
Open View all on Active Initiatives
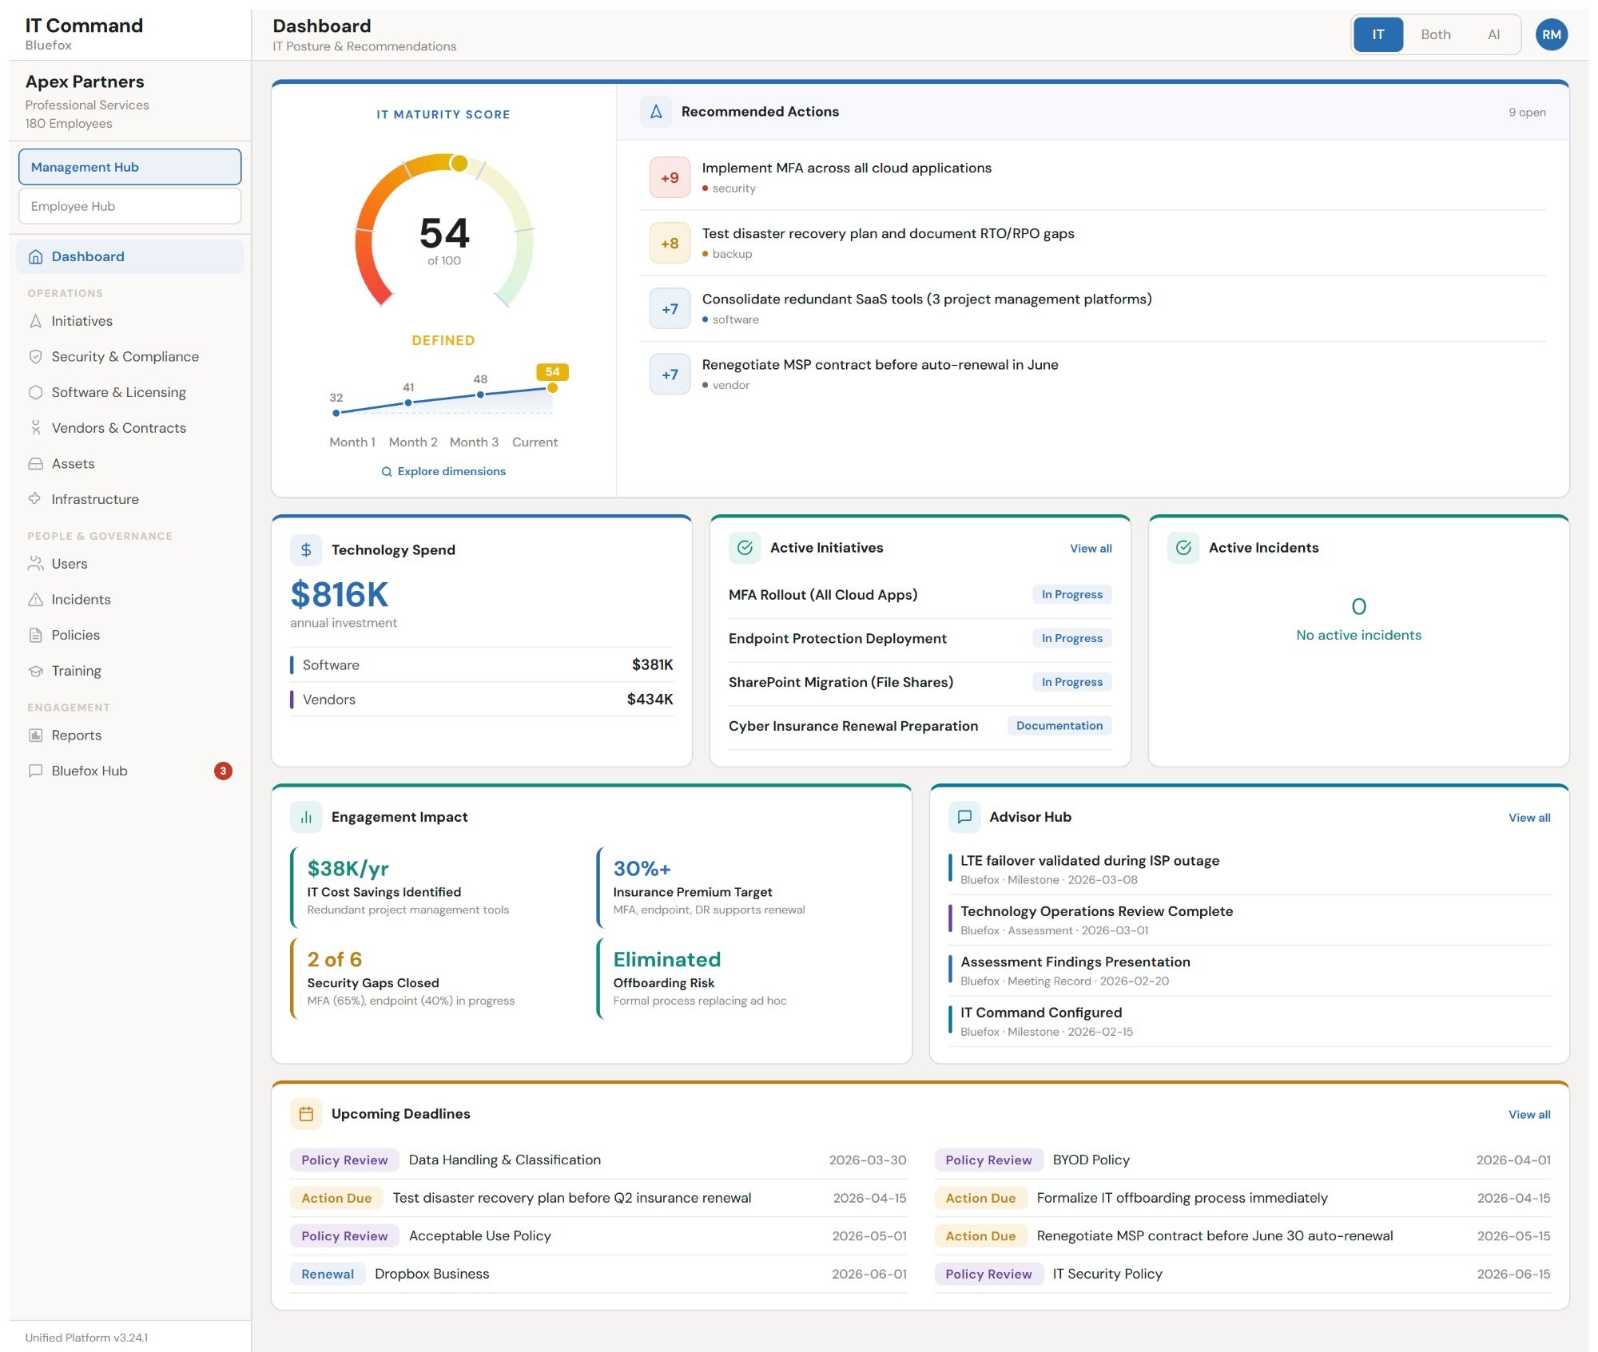(x=1090, y=549)
